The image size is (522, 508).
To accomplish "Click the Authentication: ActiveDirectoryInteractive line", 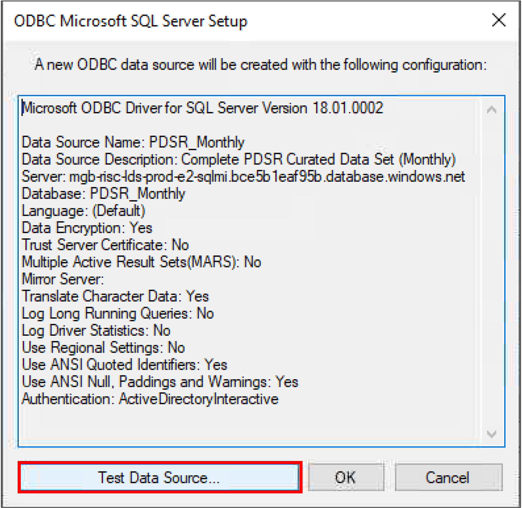I will pos(150,399).
